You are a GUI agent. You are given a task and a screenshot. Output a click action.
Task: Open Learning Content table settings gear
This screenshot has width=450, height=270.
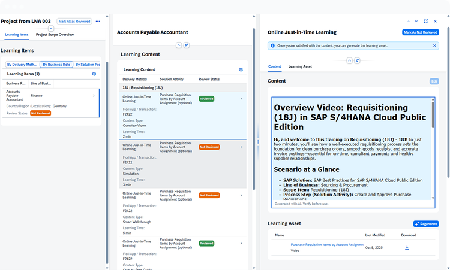(241, 69)
